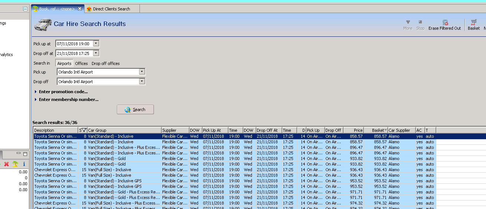
Task: Open the Pick up at date dropdown
Action: point(96,43)
